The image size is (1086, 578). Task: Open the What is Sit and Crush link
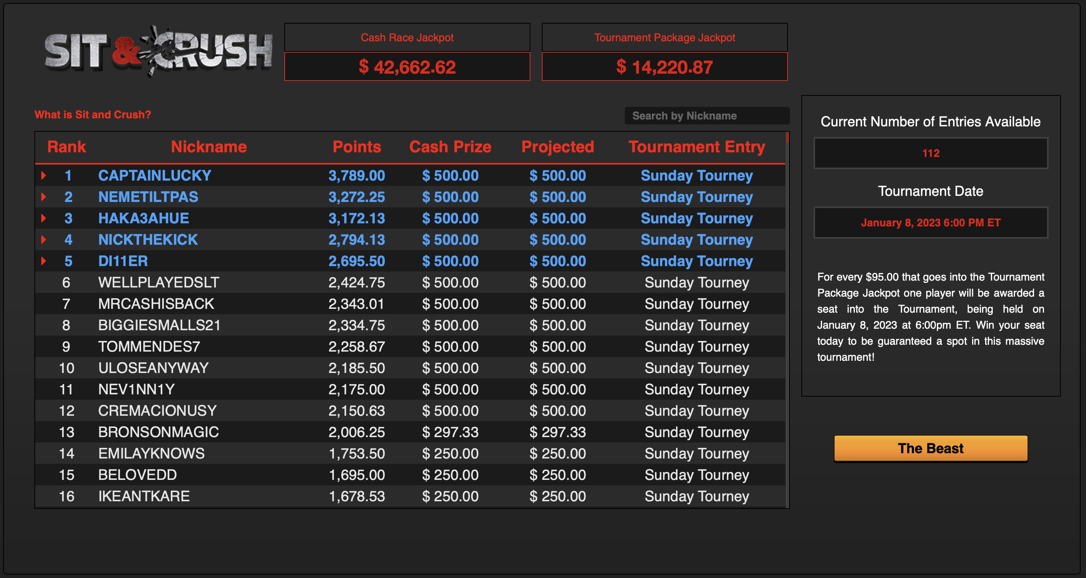[x=92, y=115]
